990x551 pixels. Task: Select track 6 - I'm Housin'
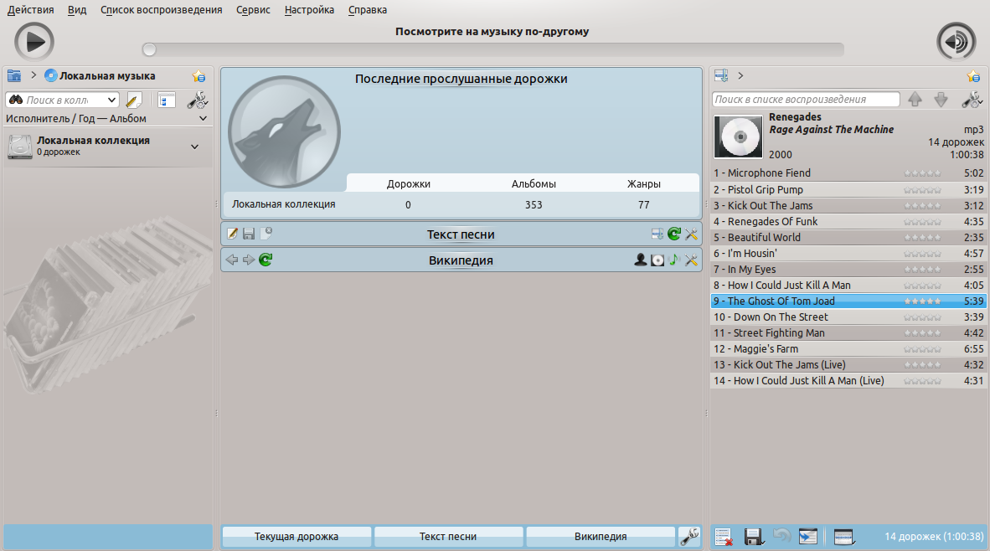[x=848, y=253]
